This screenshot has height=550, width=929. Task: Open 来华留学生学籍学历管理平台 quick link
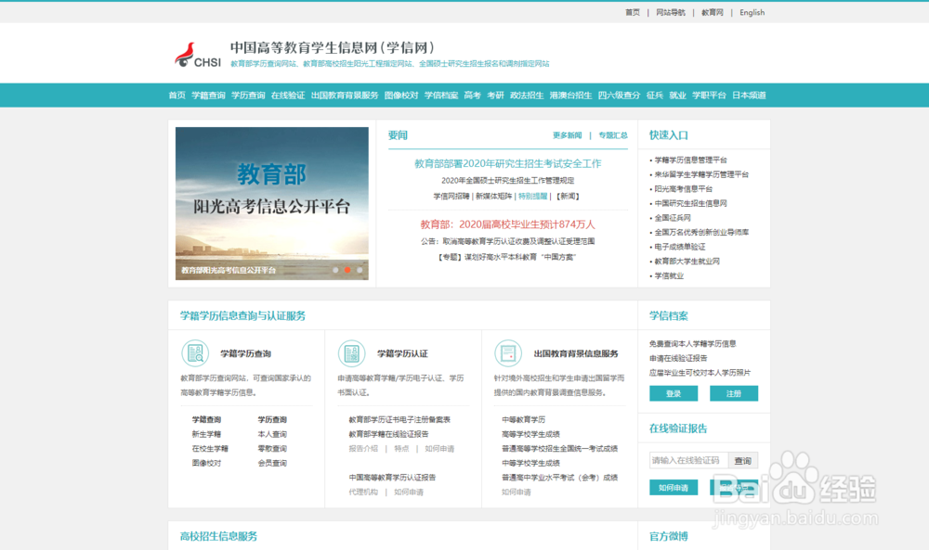[x=700, y=174]
